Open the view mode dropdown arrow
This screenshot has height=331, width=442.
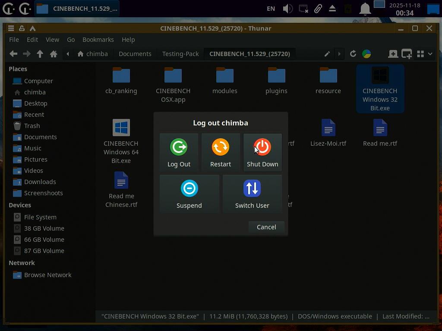coord(430,54)
